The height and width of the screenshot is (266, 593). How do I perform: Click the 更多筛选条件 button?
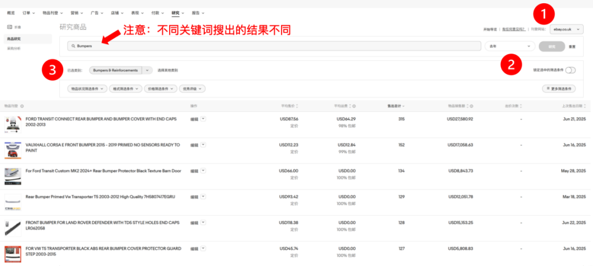(558, 89)
